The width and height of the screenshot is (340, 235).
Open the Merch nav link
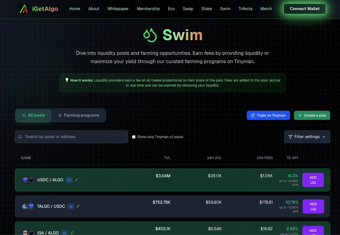pyautogui.click(x=266, y=9)
